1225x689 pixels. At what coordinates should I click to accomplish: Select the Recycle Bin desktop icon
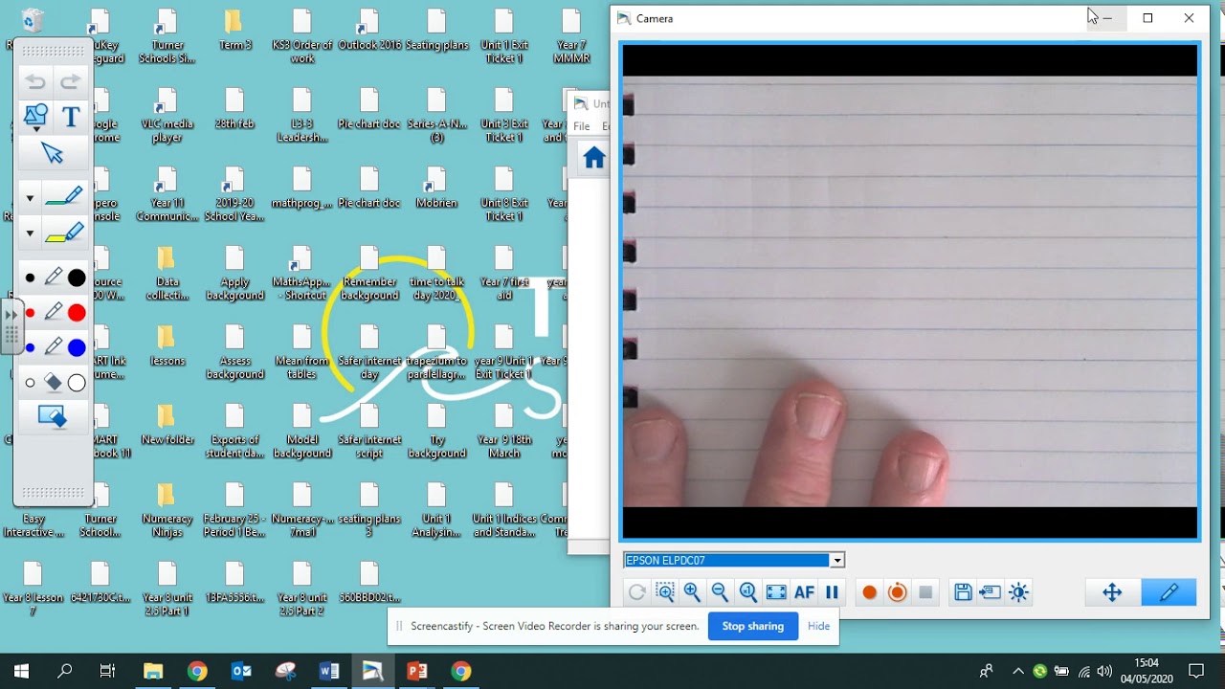[32, 20]
